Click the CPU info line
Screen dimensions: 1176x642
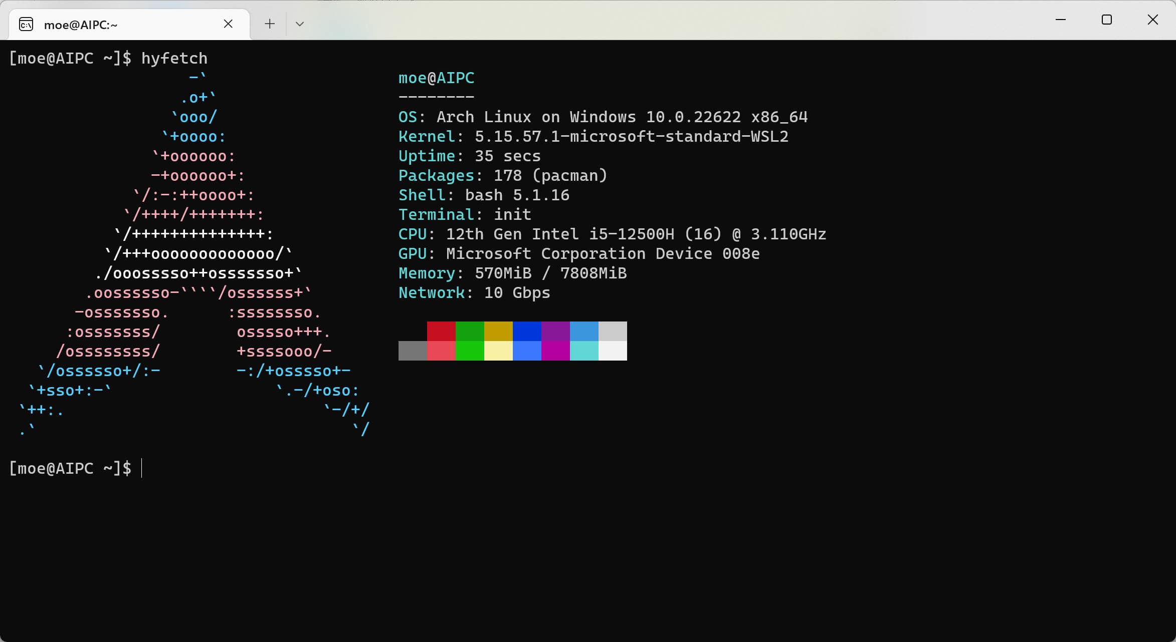(612, 234)
